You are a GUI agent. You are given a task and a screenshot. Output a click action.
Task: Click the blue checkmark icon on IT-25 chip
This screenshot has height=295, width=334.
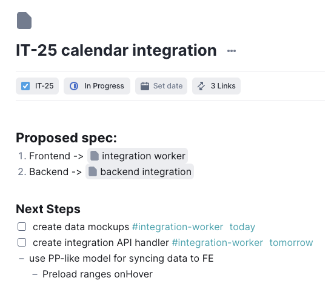click(25, 86)
